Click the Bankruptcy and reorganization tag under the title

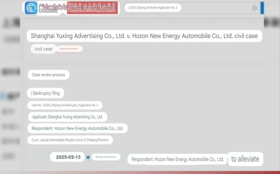69,49
